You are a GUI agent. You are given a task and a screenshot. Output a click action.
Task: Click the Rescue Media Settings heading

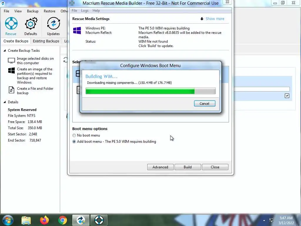click(91, 19)
